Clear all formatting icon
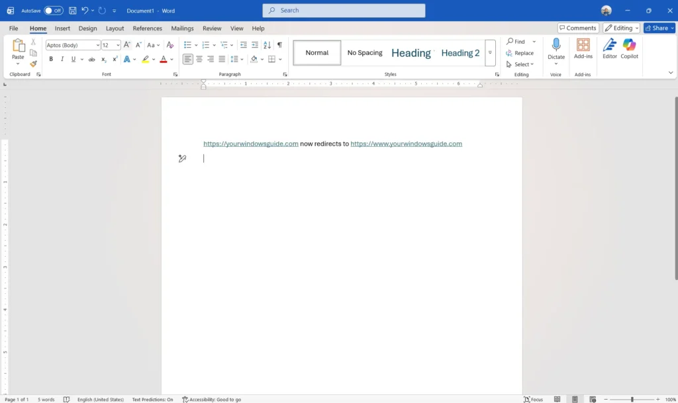 tap(170, 45)
